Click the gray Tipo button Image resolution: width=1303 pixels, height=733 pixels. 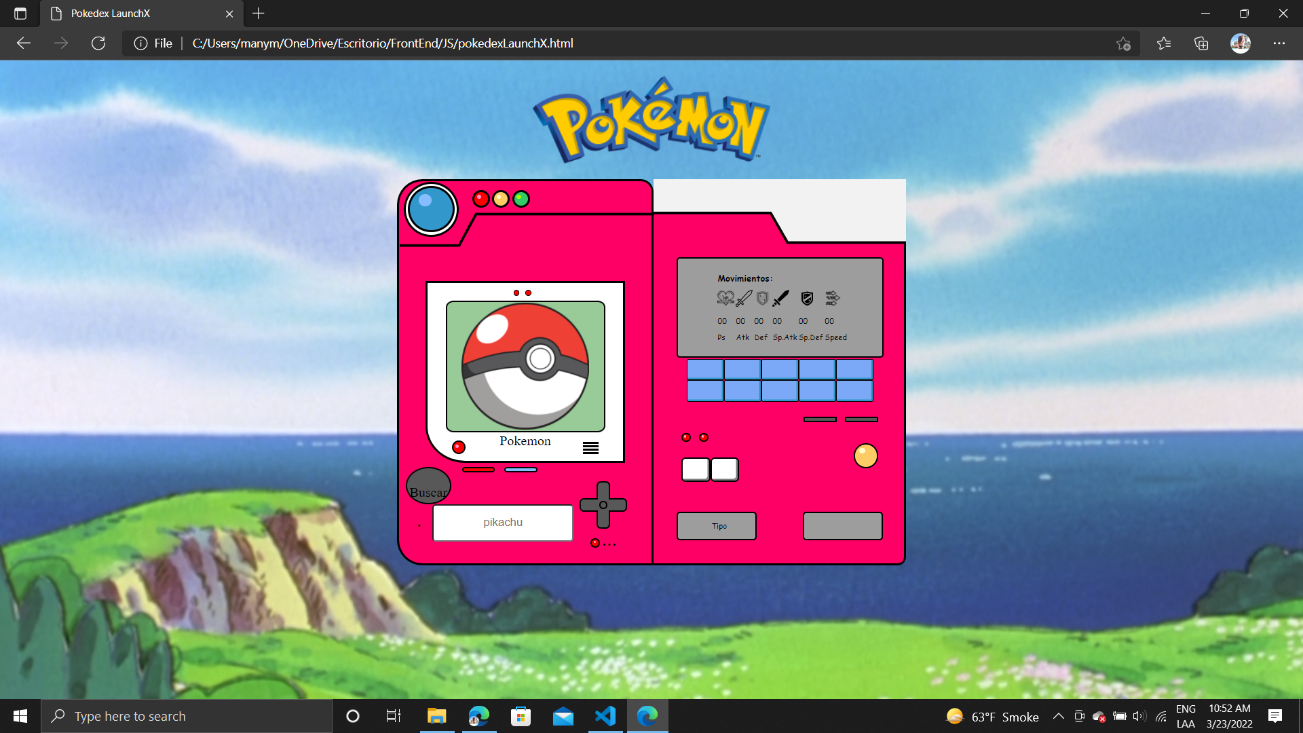[717, 526]
